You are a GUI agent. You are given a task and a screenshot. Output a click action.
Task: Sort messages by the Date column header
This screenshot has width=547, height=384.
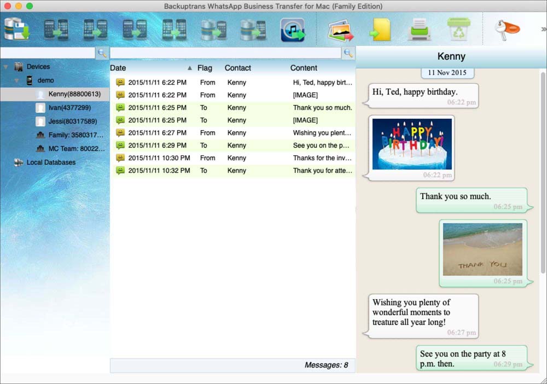118,68
